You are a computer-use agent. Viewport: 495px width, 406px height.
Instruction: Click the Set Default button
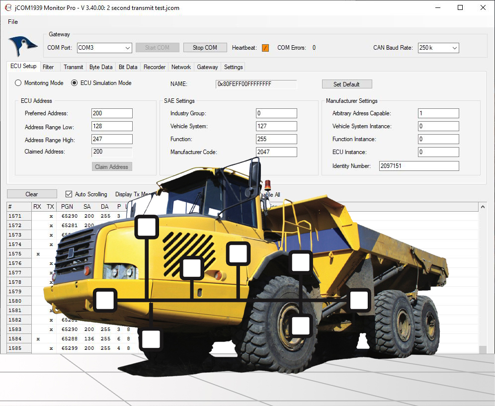pyautogui.click(x=346, y=84)
